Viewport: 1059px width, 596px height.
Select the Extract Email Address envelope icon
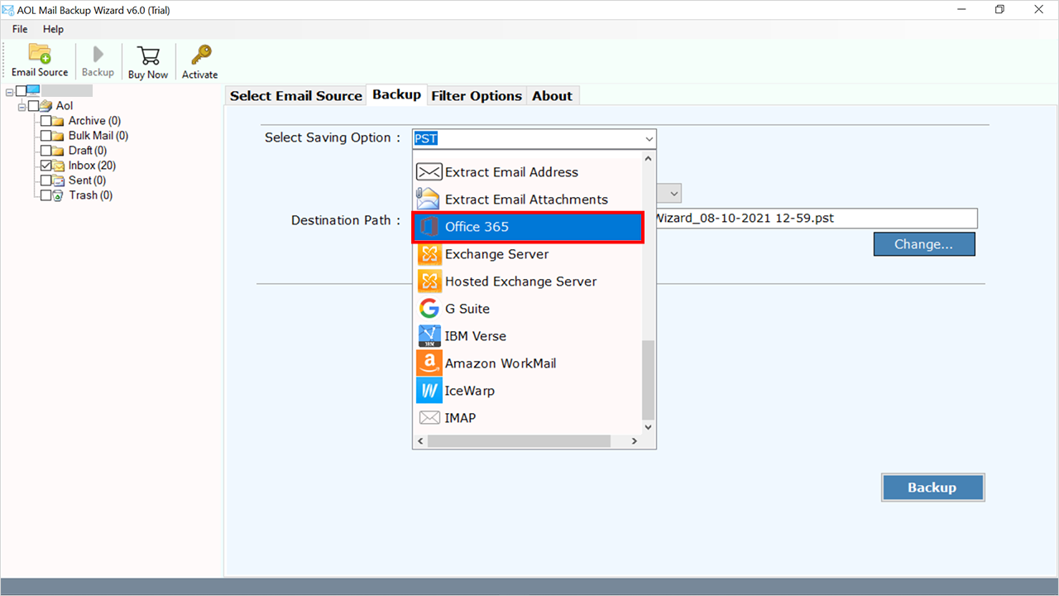pyautogui.click(x=429, y=172)
